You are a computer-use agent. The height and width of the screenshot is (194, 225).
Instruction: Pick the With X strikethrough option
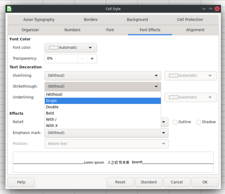pyautogui.click(x=103, y=126)
